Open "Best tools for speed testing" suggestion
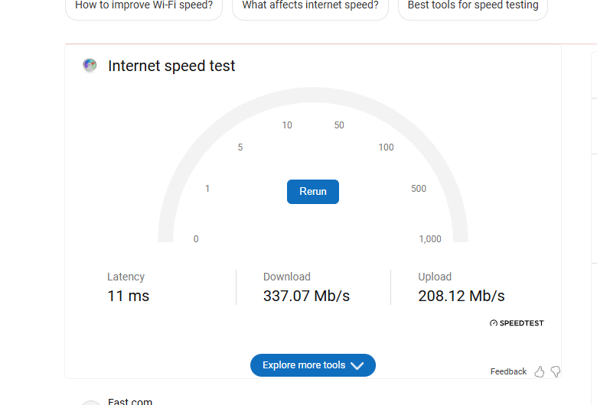This screenshot has height=405, width=597. 472,6
